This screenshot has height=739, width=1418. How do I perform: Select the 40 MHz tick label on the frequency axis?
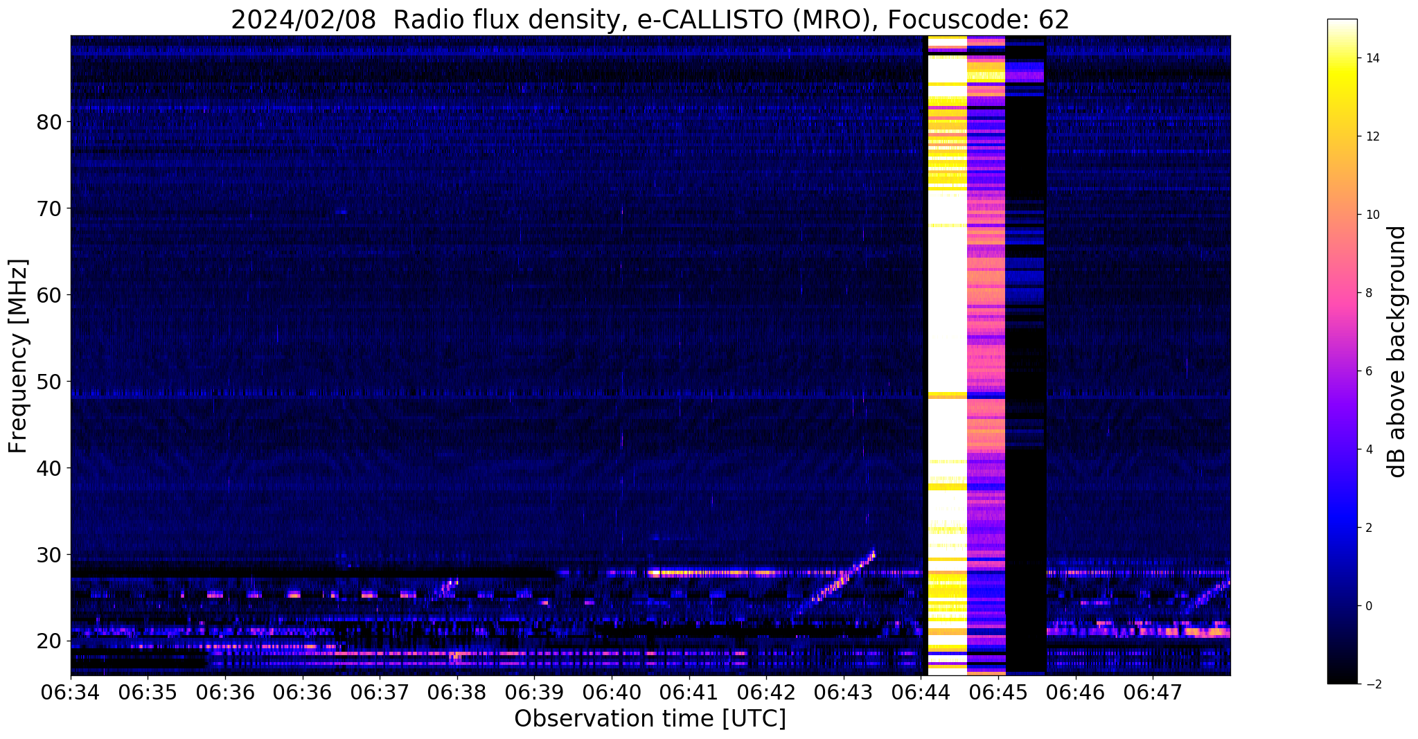click(x=49, y=468)
